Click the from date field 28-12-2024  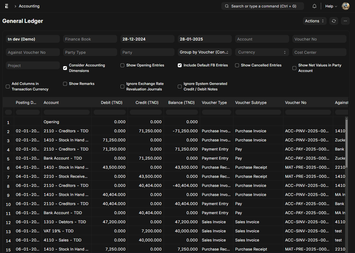(147, 39)
